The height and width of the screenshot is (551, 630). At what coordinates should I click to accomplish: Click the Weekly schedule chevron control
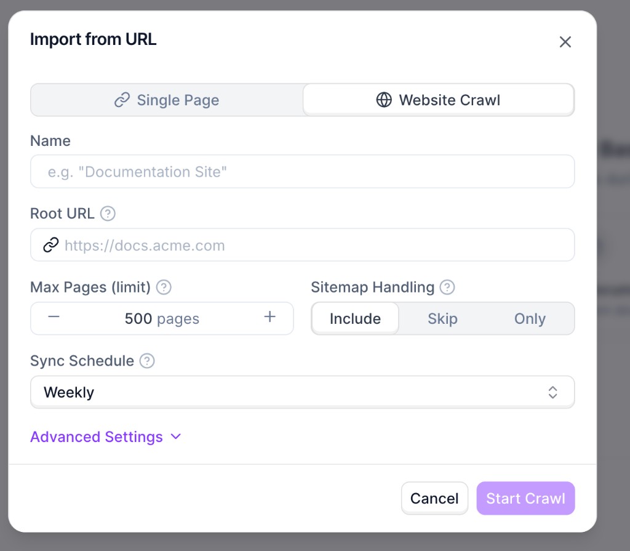pos(552,392)
